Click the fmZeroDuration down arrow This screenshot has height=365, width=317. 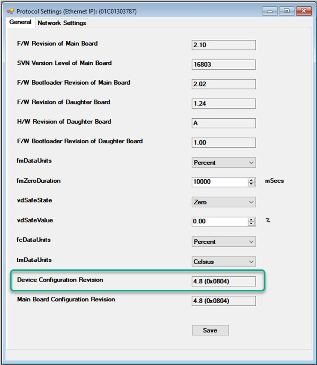pos(252,184)
